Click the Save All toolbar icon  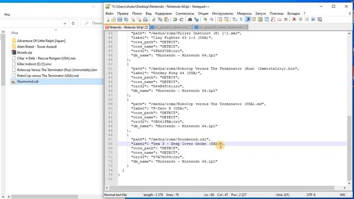126,20
